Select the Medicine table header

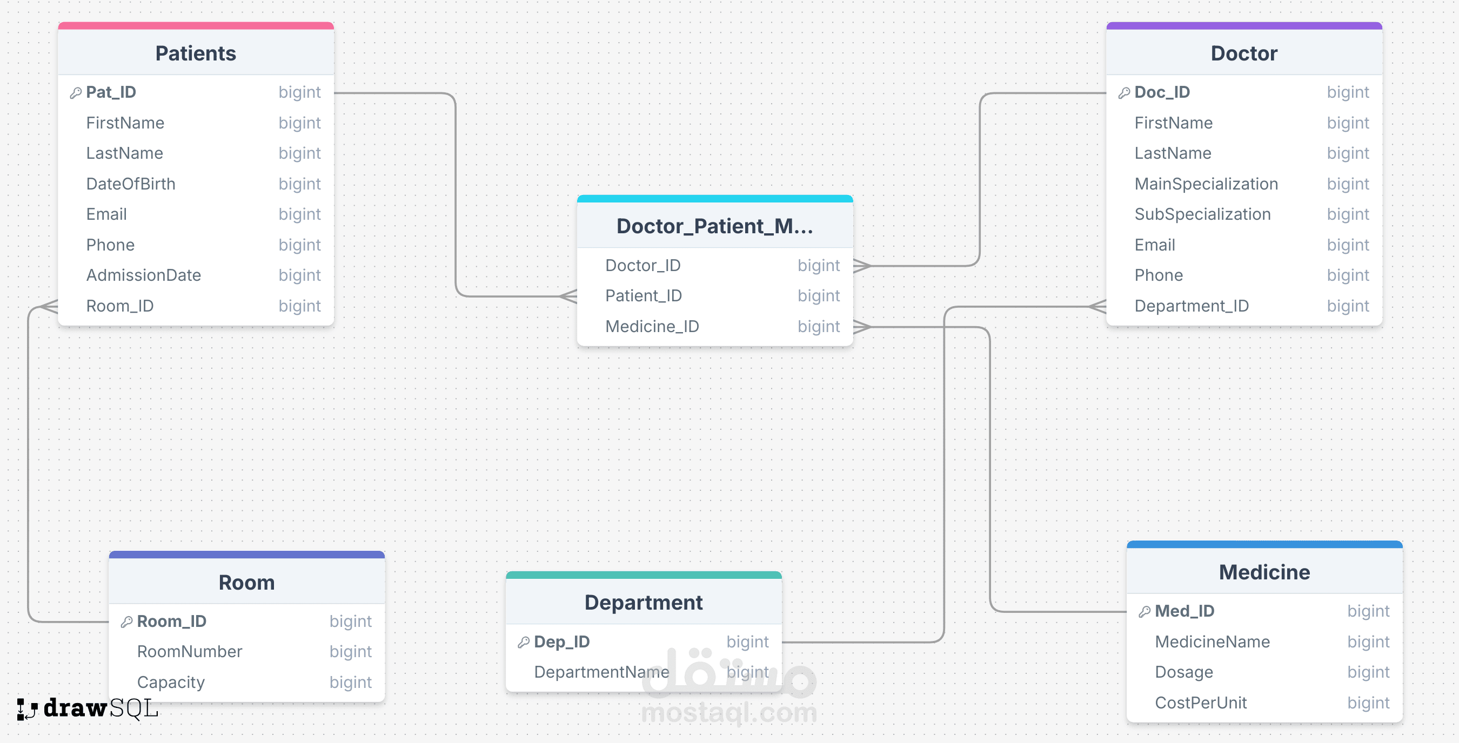(x=1264, y=572)
